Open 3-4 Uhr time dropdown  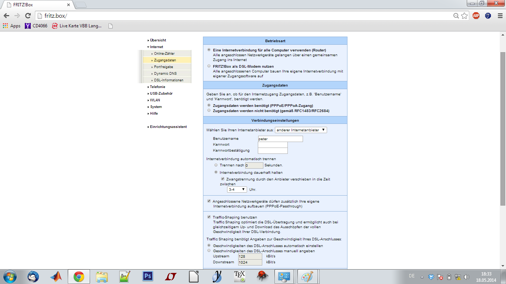click(x=237, y=189)
